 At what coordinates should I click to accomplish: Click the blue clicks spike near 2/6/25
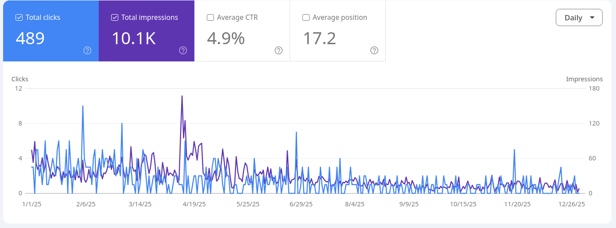(83, 106)
